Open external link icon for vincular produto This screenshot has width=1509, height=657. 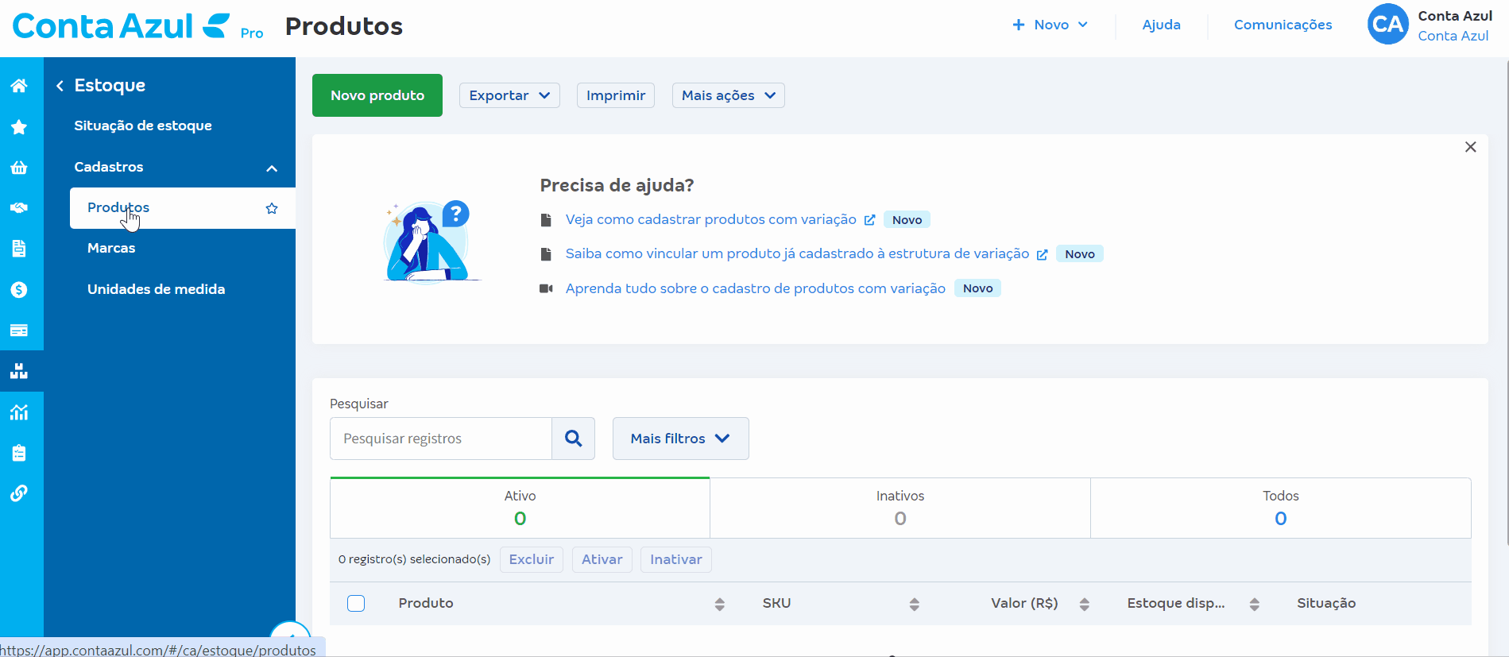(1042, 254)
